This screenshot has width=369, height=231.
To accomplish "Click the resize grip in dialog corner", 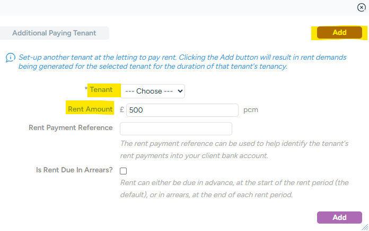I will tap(364, 226).
